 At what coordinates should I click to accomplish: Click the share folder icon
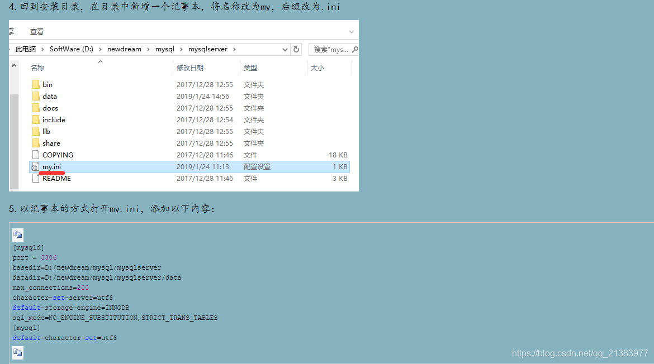coord(36,143)
